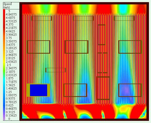Click the solid blue rectangle component
This screenshot has width=151, height=123.
tap(39, 90)
